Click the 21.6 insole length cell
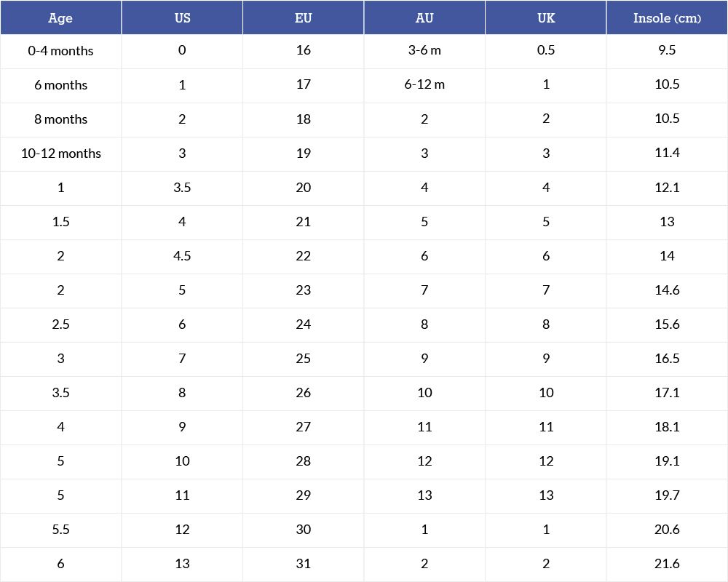Screen dimensions: 728x582 point(667,564)
